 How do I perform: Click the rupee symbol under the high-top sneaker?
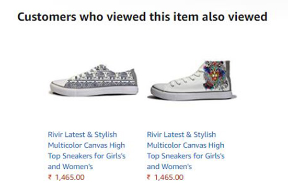(149, 177)
